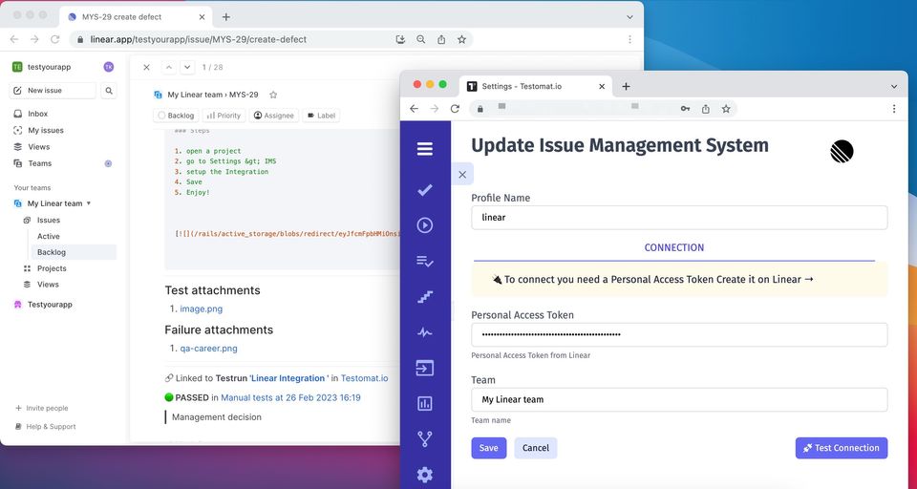Click the Test Connection button
917x489 pixels.
pyautogui.click(x=841, y=448)
